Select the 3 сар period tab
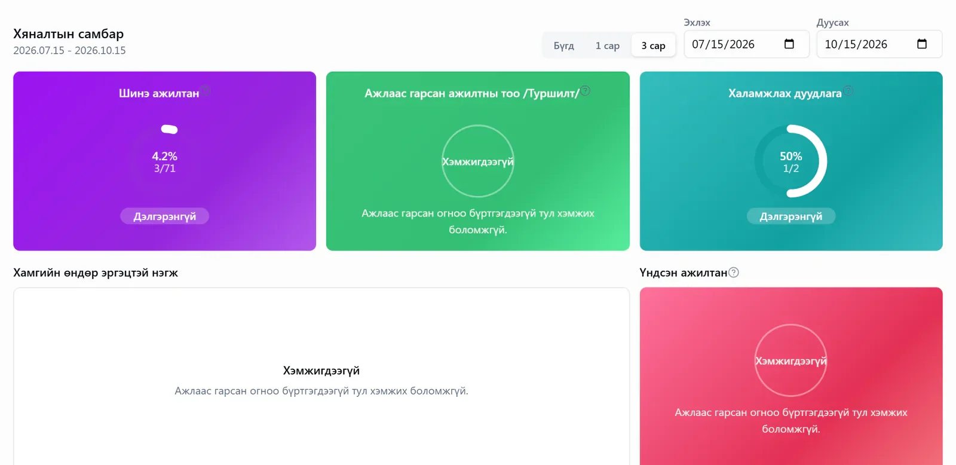Image resolution: width=956 pixels, height=465 pixels. pos(653,45)
